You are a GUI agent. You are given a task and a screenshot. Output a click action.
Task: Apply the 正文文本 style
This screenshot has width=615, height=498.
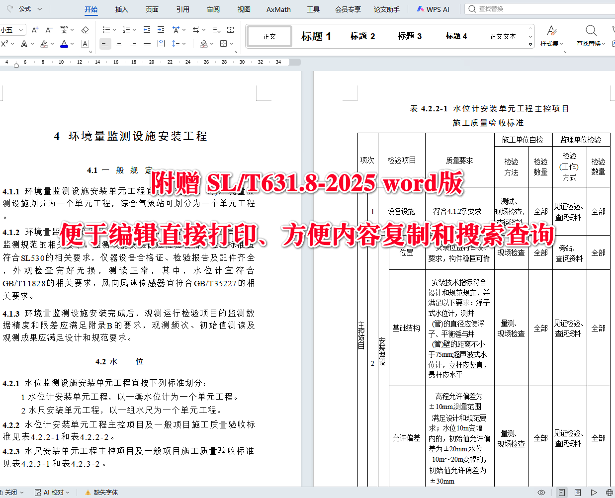(x=503, y=36)
